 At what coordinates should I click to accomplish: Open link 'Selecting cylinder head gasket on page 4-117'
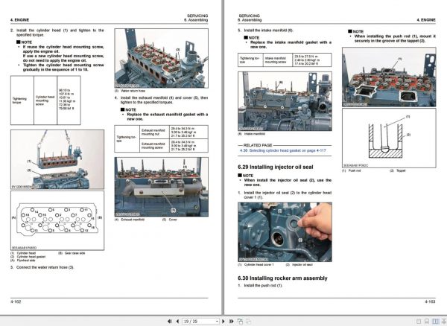[288, 150]
